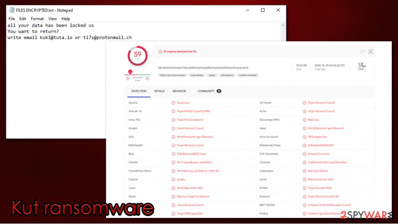Click the warning icon in AVG row

pyautogui.click(x=173, y=137)
